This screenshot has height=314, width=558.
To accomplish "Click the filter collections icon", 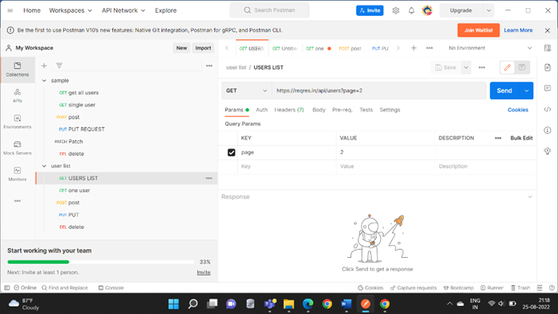I will [59, 66].
